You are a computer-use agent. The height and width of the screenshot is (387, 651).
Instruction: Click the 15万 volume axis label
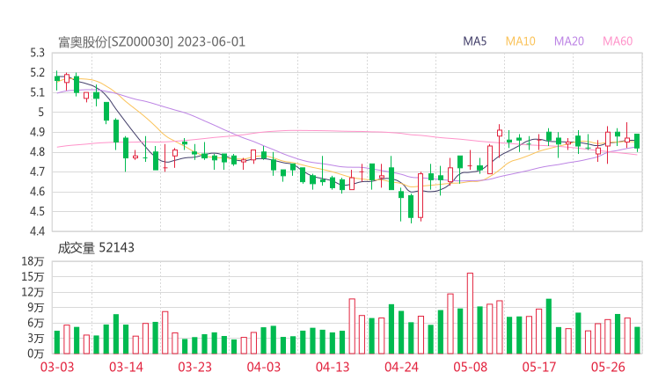(x=33, y=276)
